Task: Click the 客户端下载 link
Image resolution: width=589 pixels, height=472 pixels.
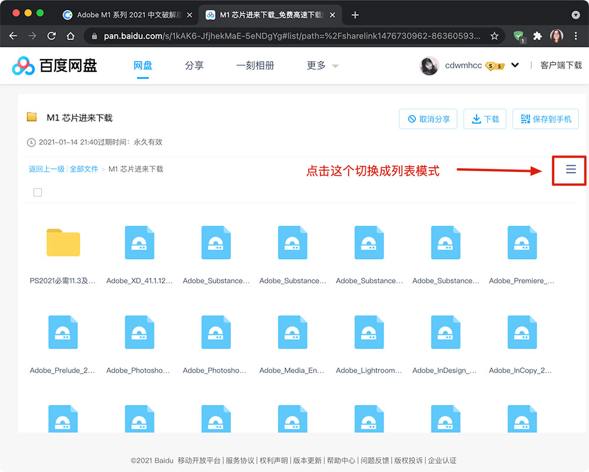Action: pyautogui.click(x=561, y=65)
